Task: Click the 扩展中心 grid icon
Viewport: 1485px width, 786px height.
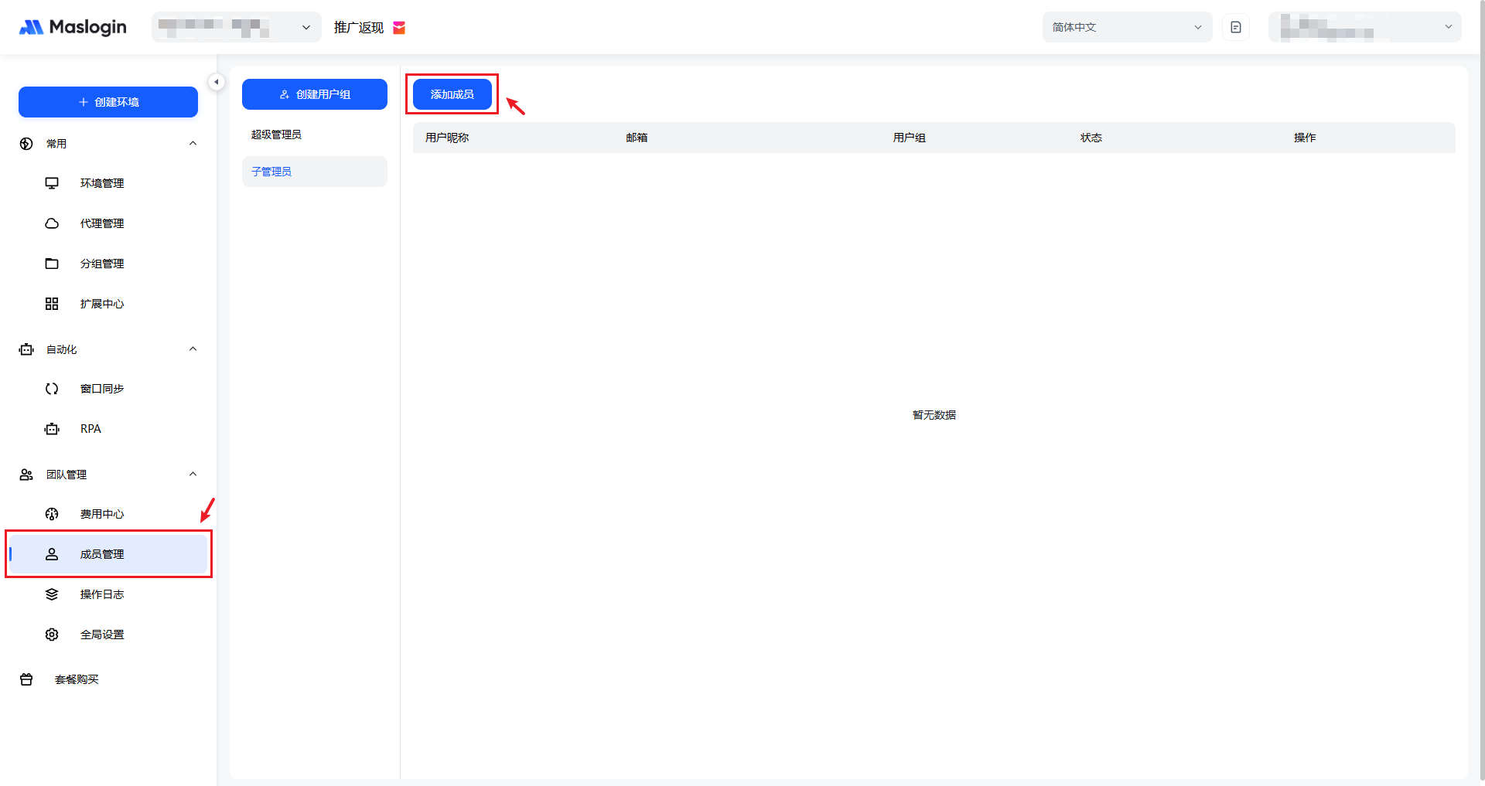Action: point(52,304)
